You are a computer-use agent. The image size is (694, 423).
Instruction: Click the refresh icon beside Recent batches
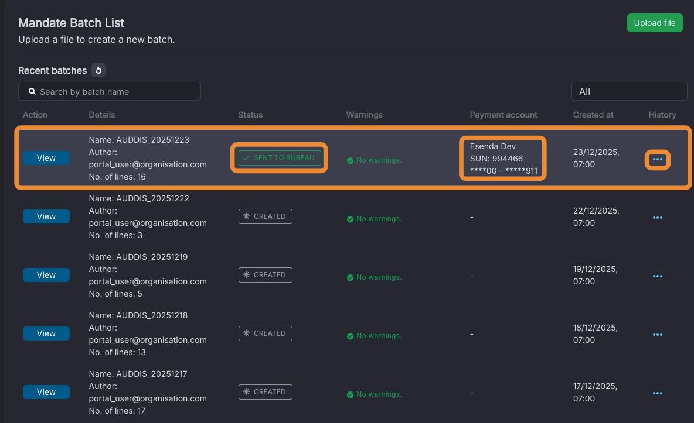click(98, 70)
